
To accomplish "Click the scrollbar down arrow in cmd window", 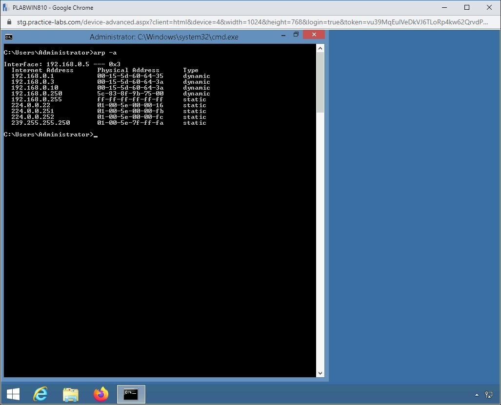I will click(x=321, y=373).
